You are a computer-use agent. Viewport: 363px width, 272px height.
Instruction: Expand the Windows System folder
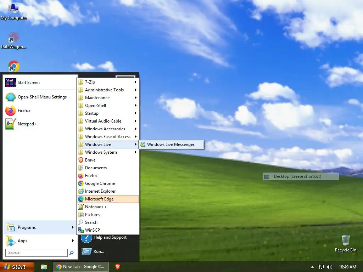[108, 152]
